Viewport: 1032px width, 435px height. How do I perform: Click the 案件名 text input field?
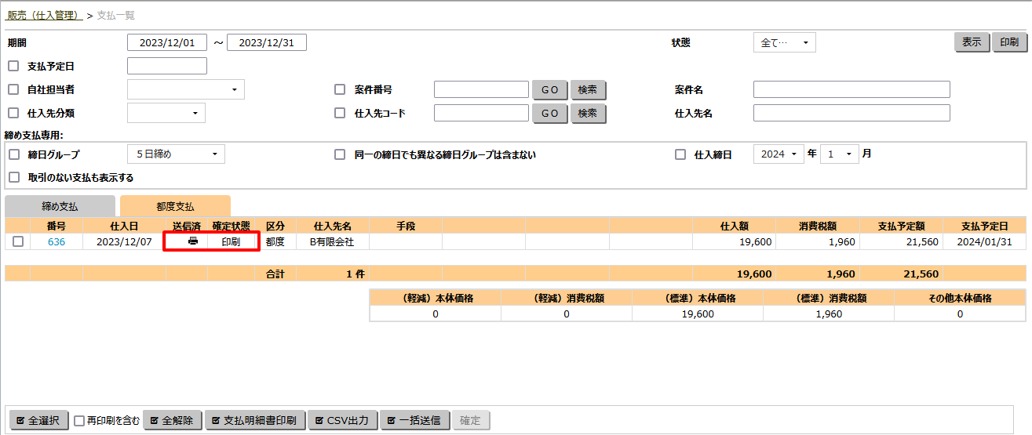tap(851, 89)
